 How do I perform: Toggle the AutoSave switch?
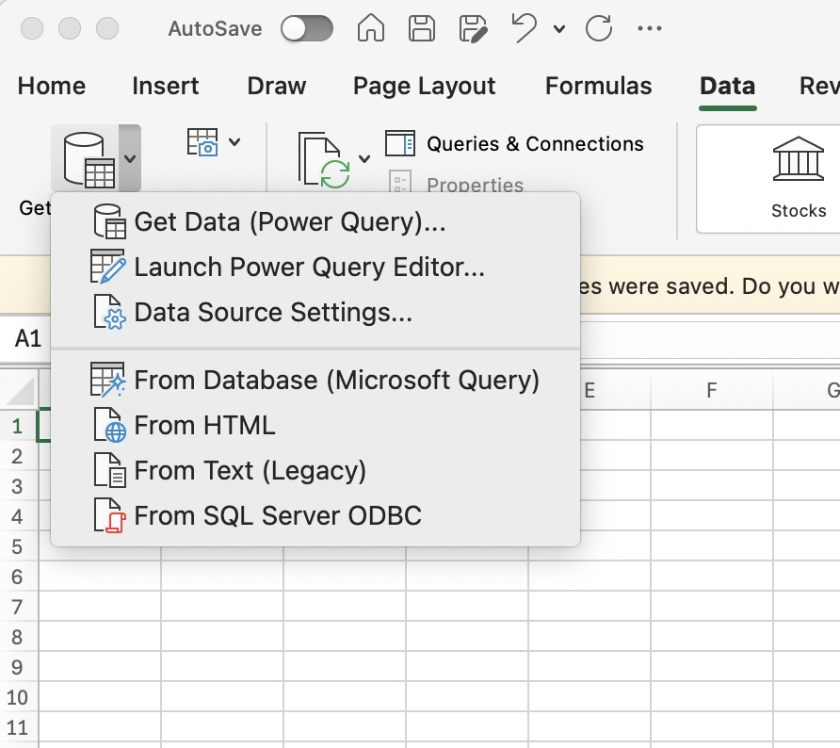tap(306, 28)
